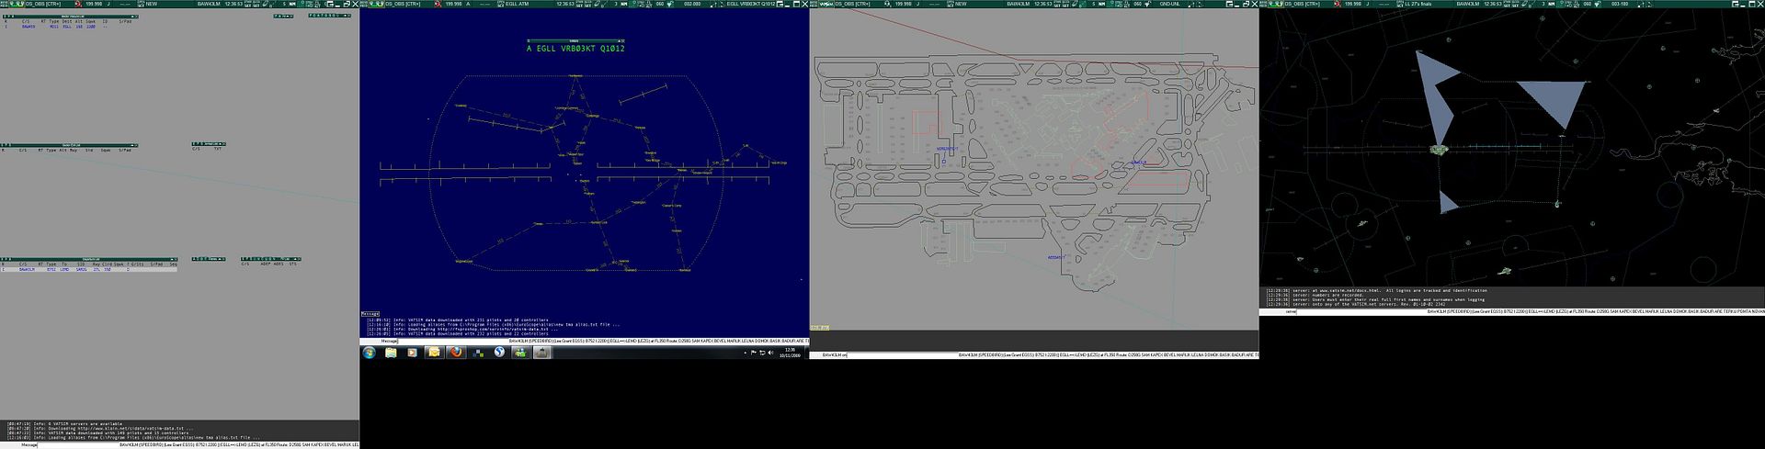Select the BAW43LM row in the departure list

[x=88, y=270]
